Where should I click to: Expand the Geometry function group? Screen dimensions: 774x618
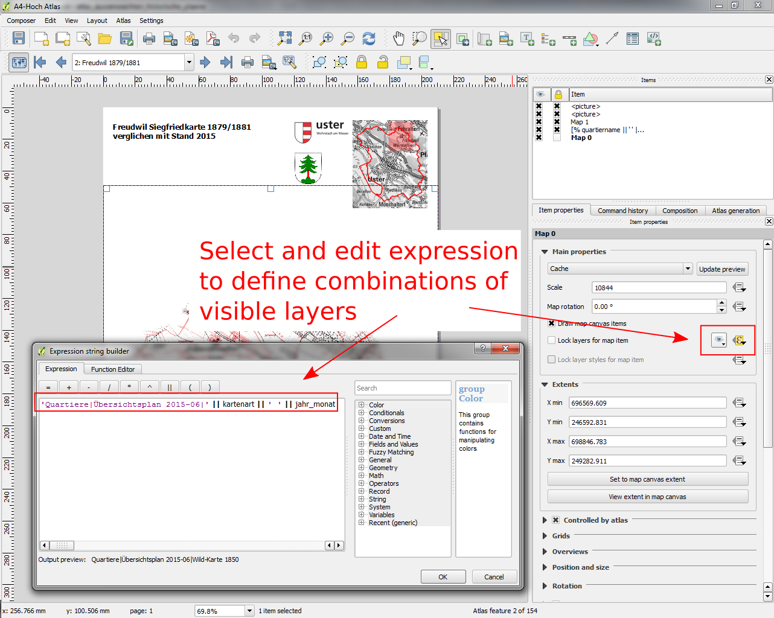pyautogui.click(x=362, y=468)
